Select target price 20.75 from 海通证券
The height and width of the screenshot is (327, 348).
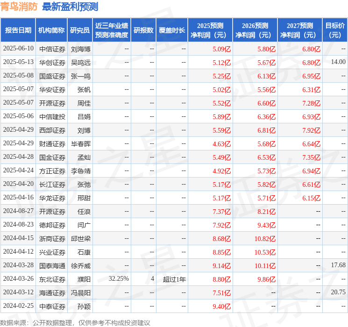point(338,292)
